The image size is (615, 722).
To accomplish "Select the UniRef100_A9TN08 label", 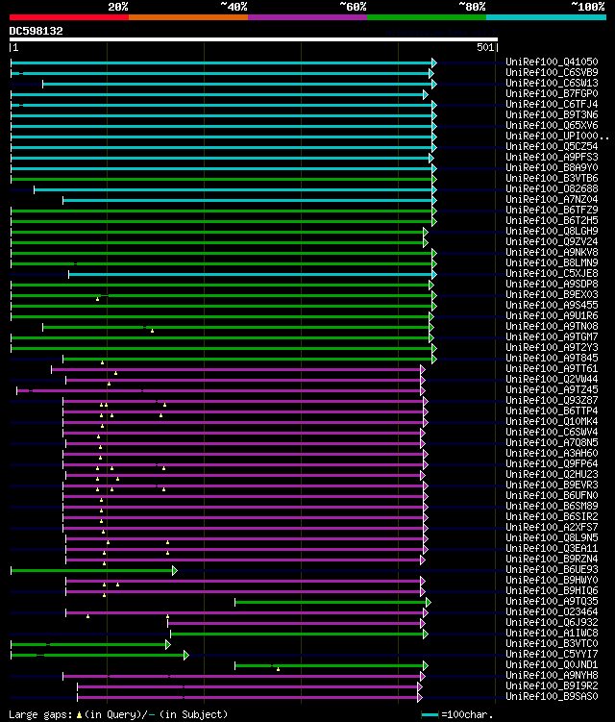I will tap(552, 327).
